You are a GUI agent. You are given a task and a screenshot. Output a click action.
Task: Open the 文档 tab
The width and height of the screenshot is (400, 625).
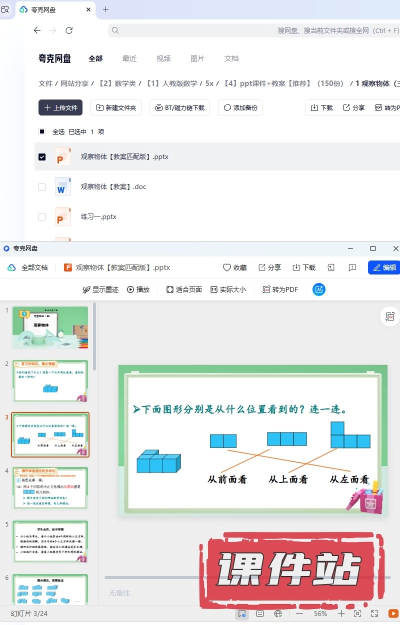231,58
